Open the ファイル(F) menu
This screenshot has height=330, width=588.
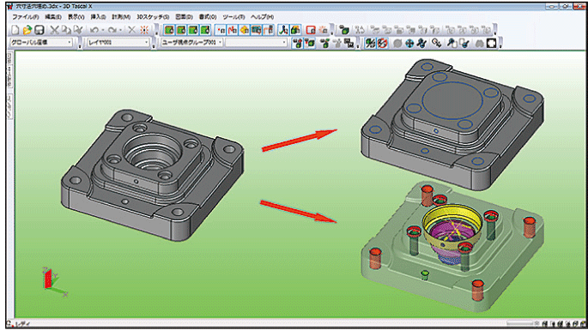coord(26,17)
